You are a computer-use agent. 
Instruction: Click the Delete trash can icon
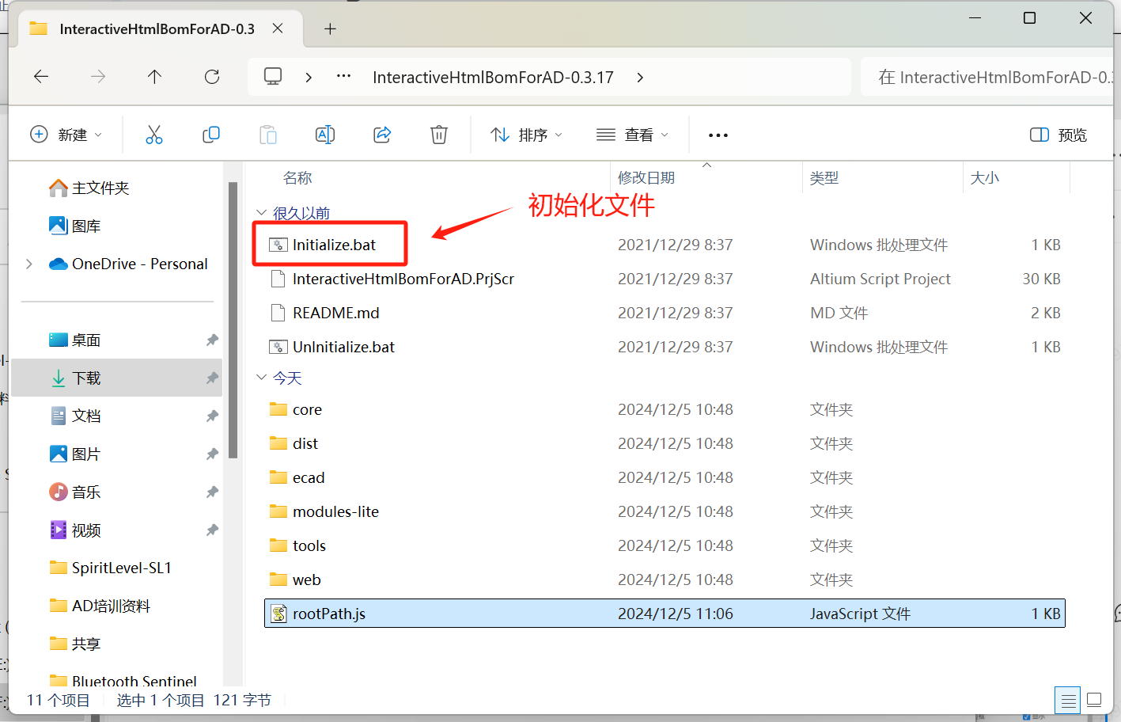439,135
